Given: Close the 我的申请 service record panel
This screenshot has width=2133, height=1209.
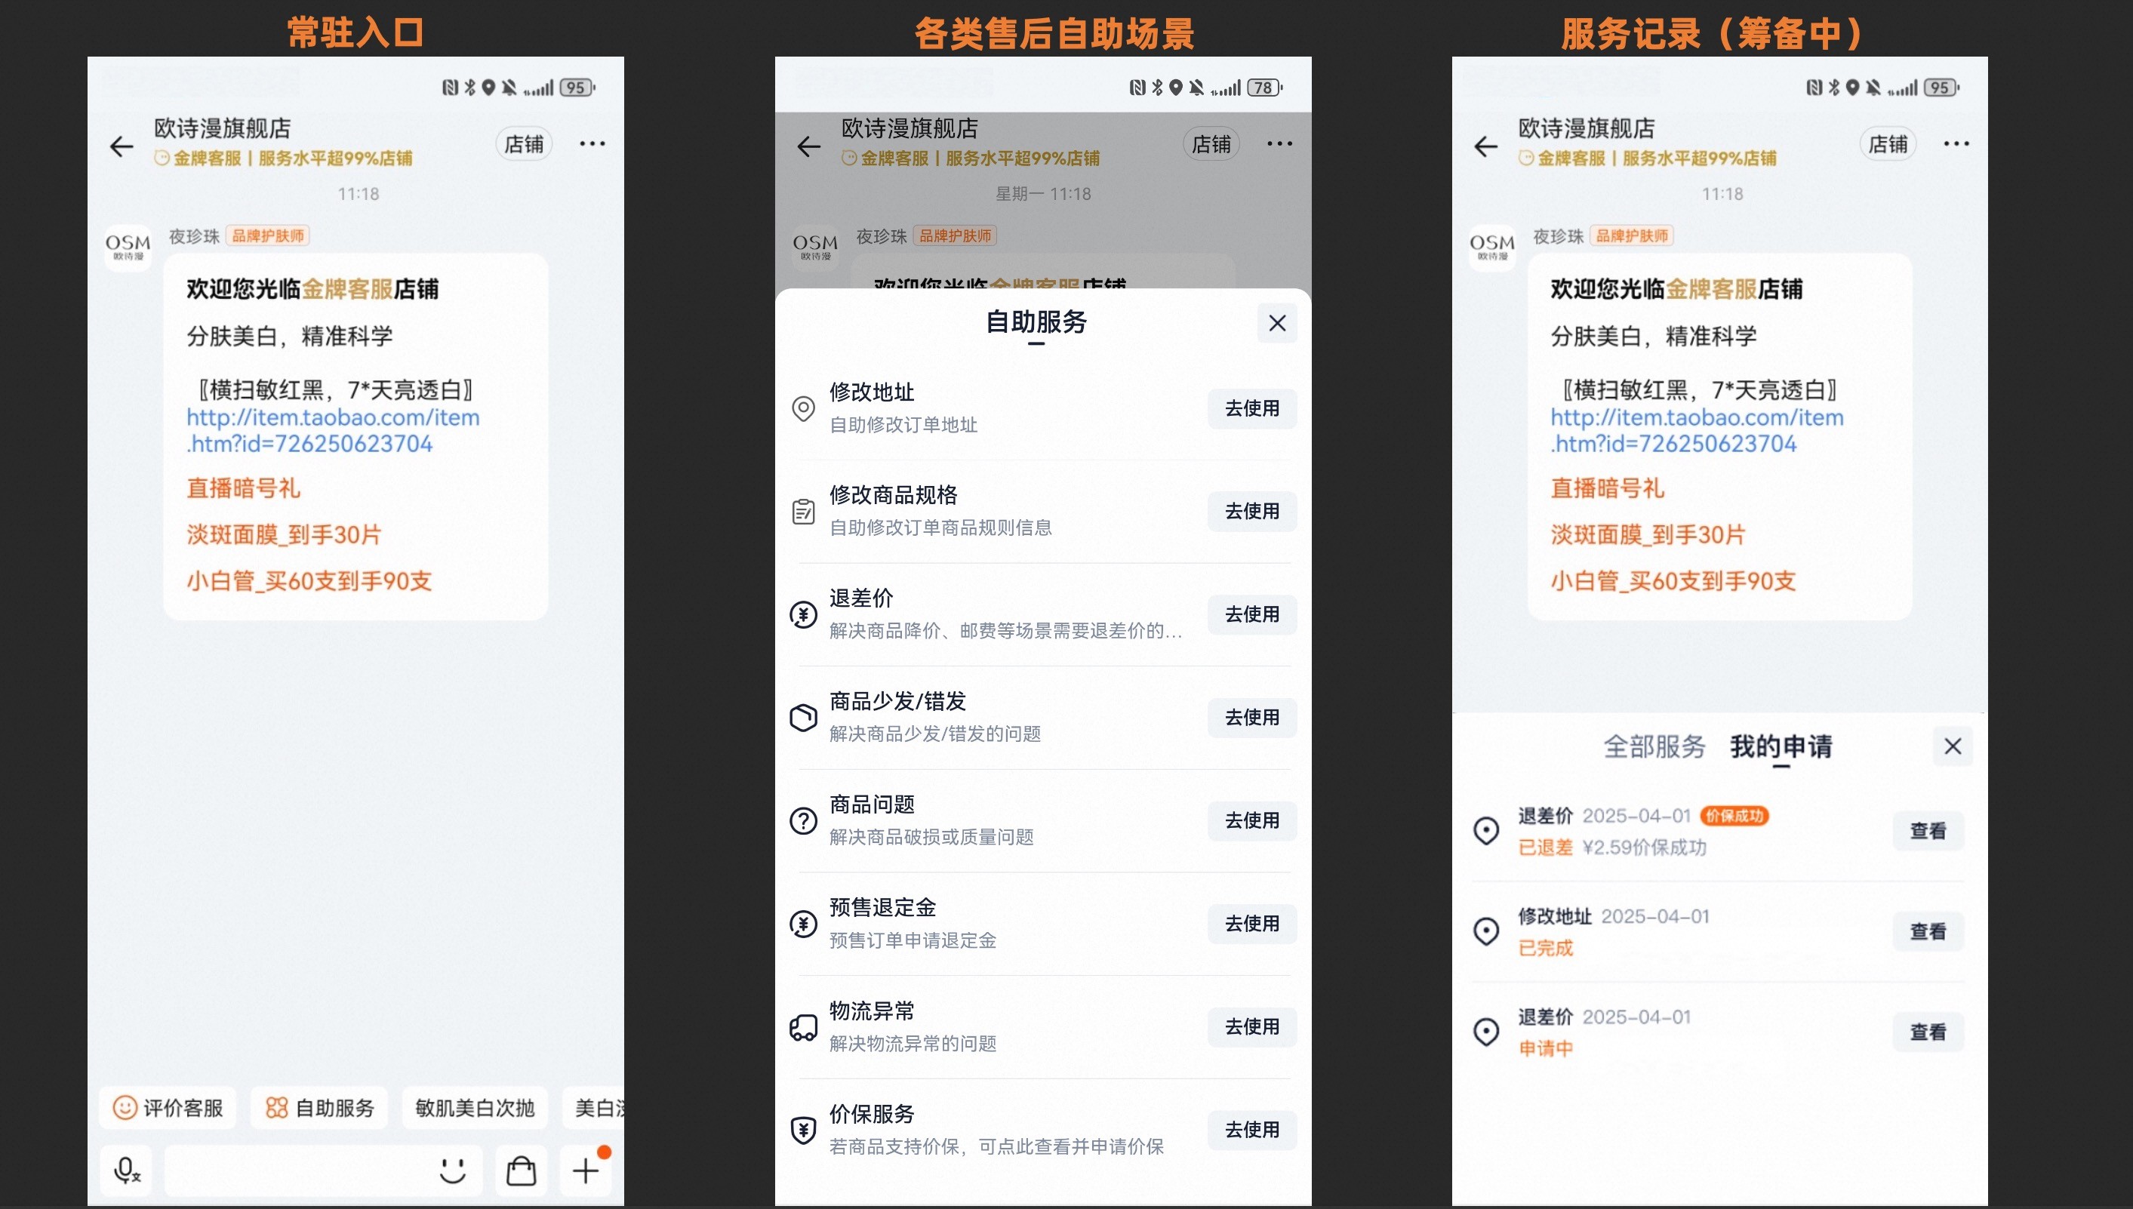Looking at the screenshot, I should [x=1952, y=746].
